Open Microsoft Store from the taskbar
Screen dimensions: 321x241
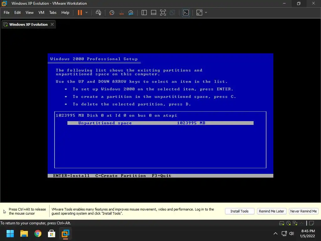52,233
